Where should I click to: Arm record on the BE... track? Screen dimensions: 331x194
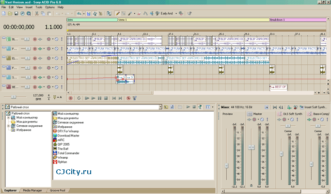pos(35,87)
